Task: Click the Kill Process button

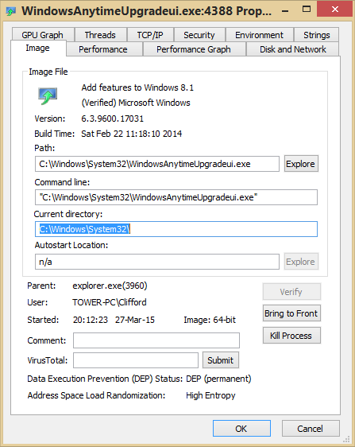Action: [x=291, y=336]
